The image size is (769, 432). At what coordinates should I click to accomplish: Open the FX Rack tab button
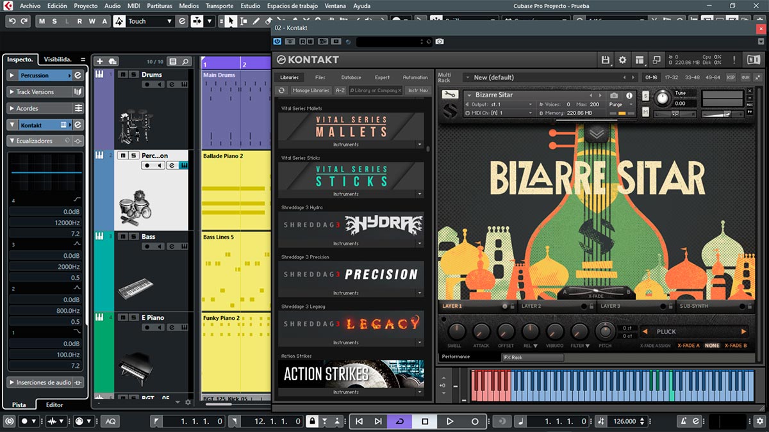[532, 358]
